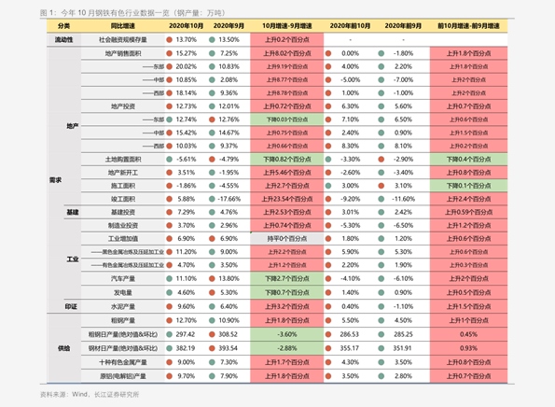Viewport: 555px width, 407px height.
Task: Click the 18.14% value
Action: 187,93
